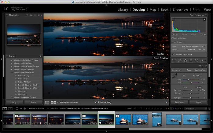Click the Previous button
Screen dimensions: 213x133
(x=179, y=103)
